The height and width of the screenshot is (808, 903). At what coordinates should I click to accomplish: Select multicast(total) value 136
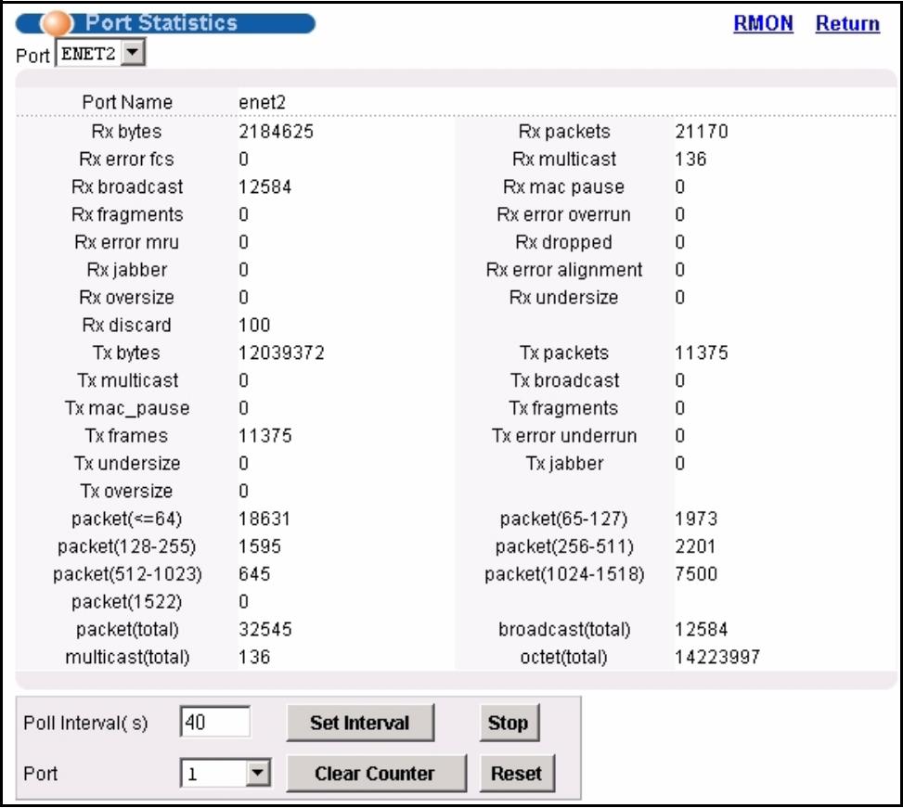pos(254,657)
